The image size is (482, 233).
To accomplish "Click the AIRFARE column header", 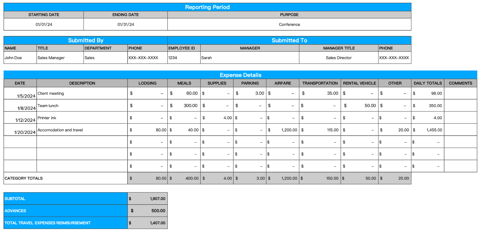I will (283, 83).
